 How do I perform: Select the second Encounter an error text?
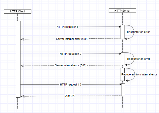point(138,59)
